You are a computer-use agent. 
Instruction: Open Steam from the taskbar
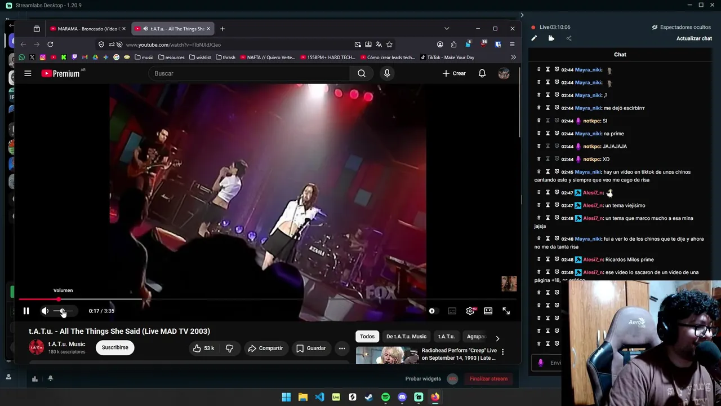[x=369, y=397]
